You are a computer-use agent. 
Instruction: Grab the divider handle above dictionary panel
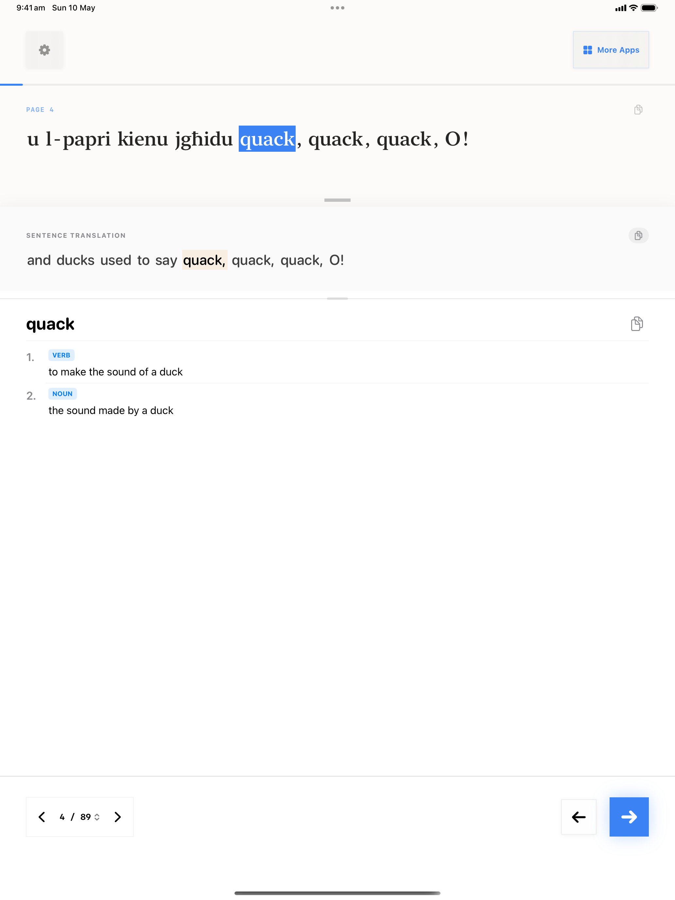[x=337, y=299]
